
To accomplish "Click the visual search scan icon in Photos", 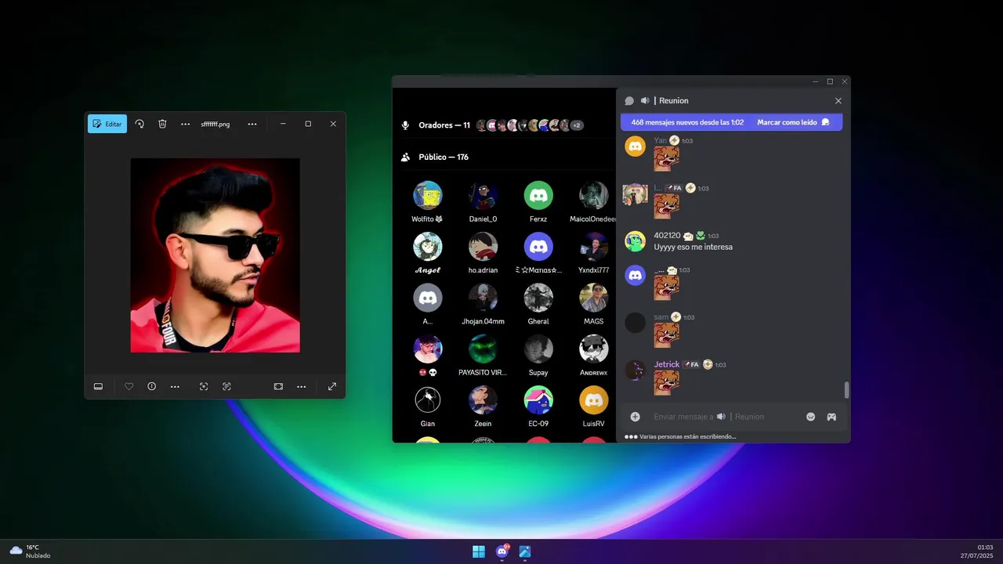I will 204,386.
